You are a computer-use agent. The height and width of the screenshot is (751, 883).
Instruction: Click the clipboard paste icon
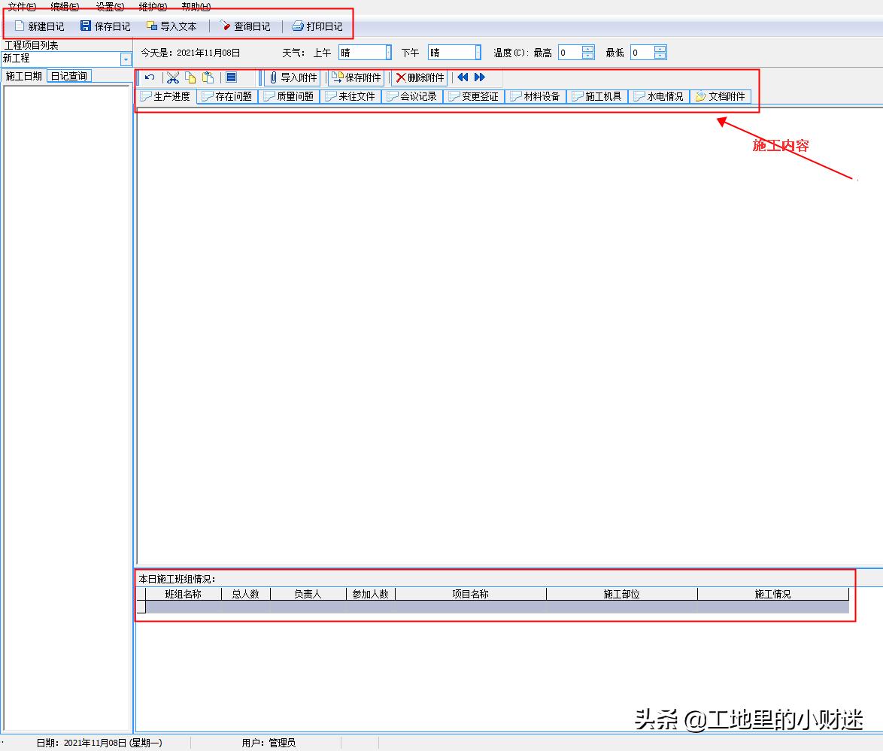point(208,77)
